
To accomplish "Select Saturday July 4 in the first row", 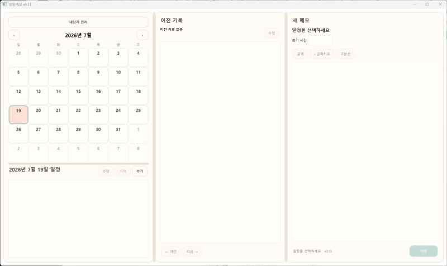I will [x=138, y=58].
